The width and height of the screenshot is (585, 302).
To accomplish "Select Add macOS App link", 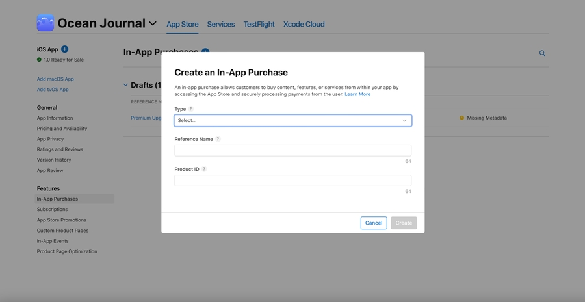I will click(55, 79).
